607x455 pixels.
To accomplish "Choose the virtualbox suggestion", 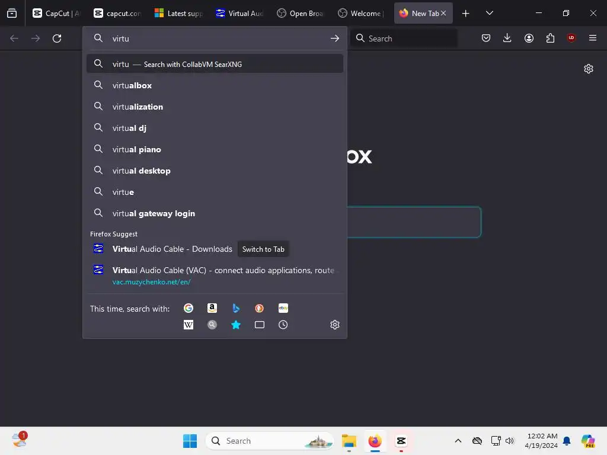I will 215,85.
